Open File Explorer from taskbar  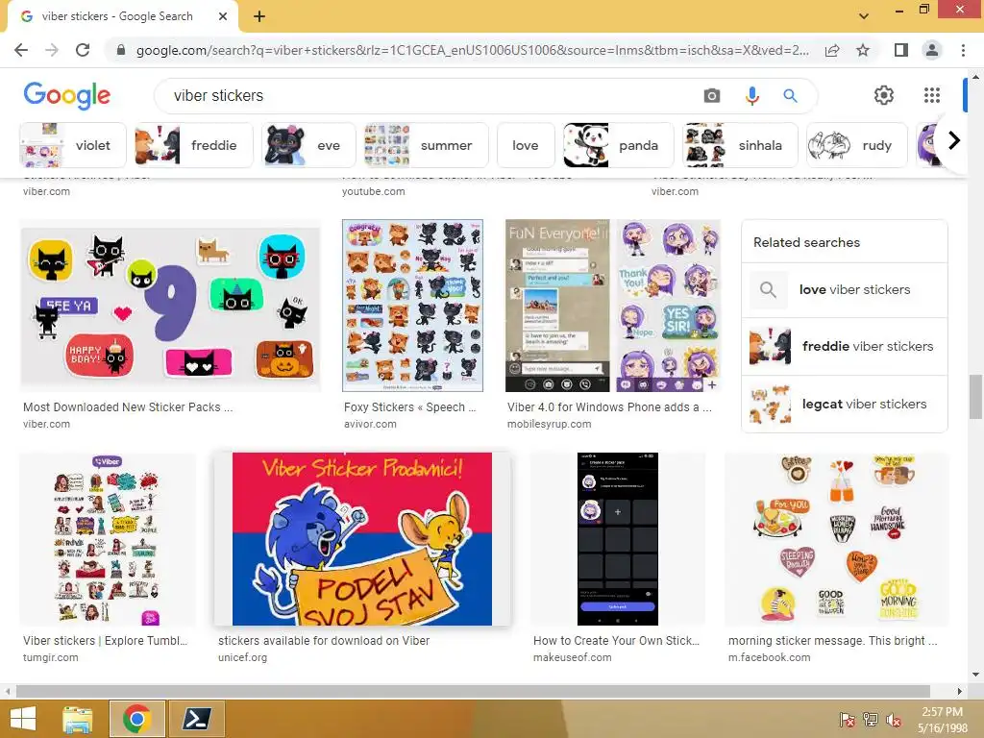pos(78,719)
